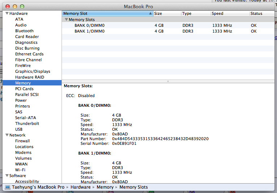Select the BANK 0/DIMM0 table row
The height and width of the screenshot is (193, 277).
click(168, 25)
